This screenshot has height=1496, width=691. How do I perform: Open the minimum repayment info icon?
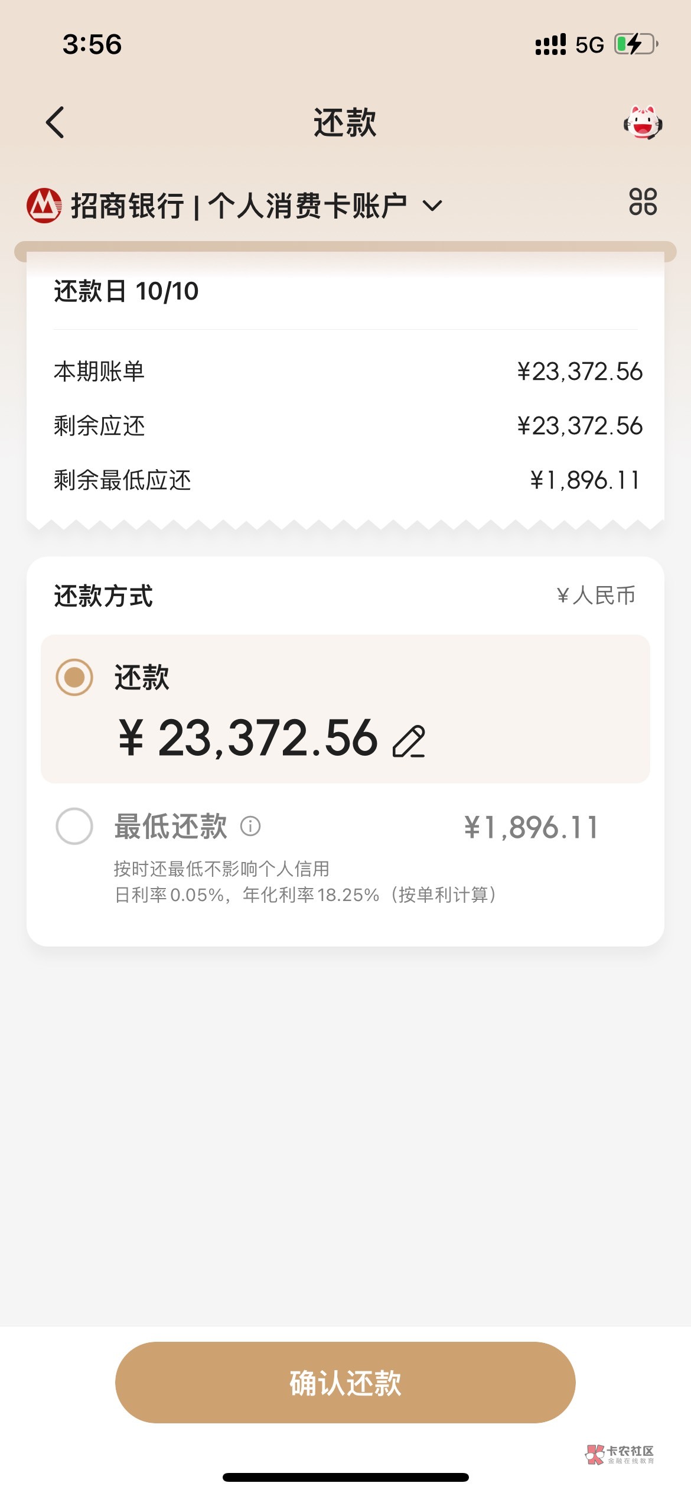click(250, 826)
